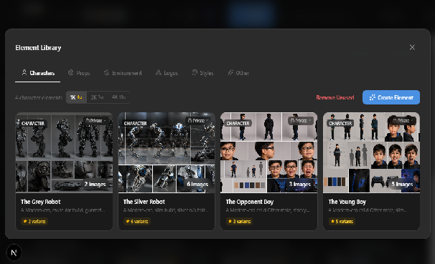435x264 pixels.
Task: Click the 2 variants star badge
Action: pos(34,221)
